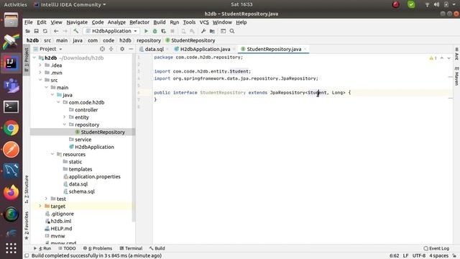
Task: Collapse the com.code.h2db package
Action: pyautogui.click(x=58, y=102)
